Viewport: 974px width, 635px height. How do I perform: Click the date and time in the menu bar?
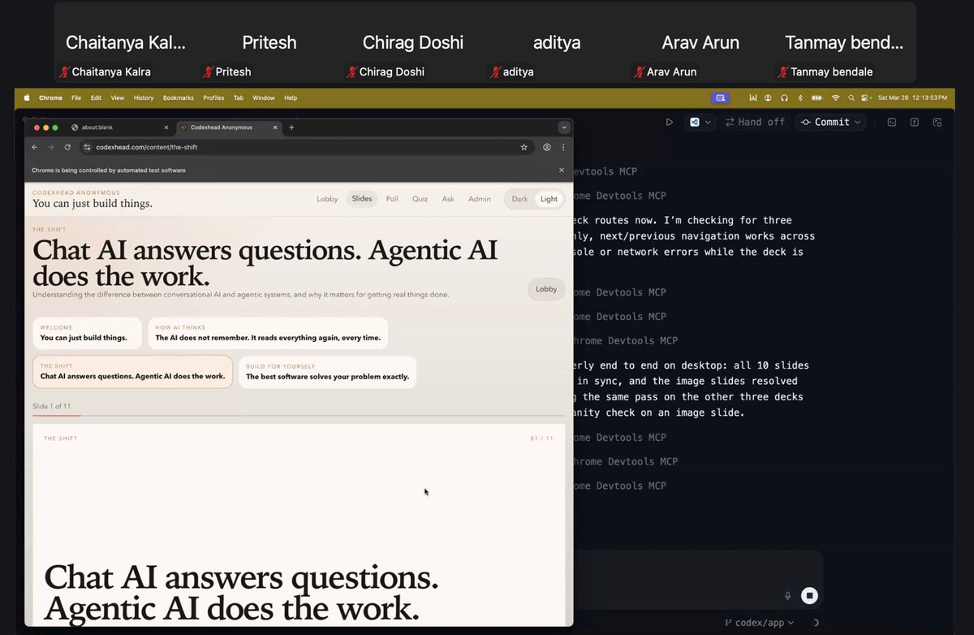[912, 97]
